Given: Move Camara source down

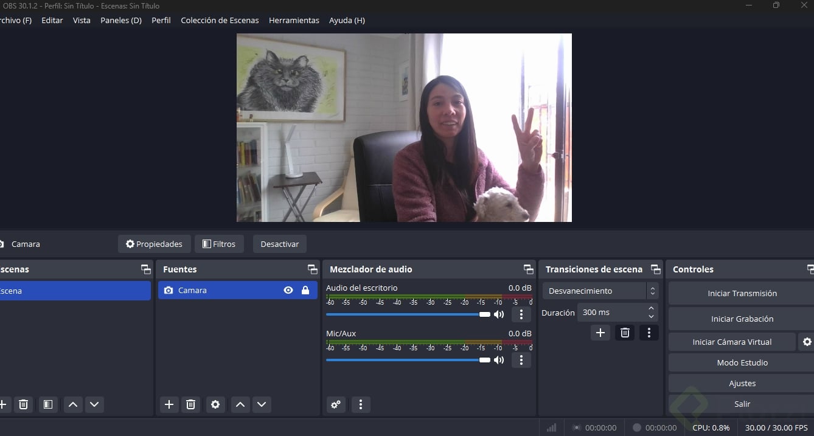Looking at the screenshot, I should pyautogui.click(x=262, y=404).
